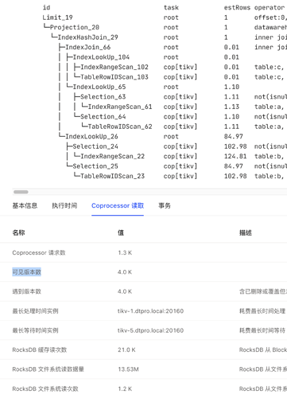Click the IndexRangeScan_22 plan node

point(112,156)
